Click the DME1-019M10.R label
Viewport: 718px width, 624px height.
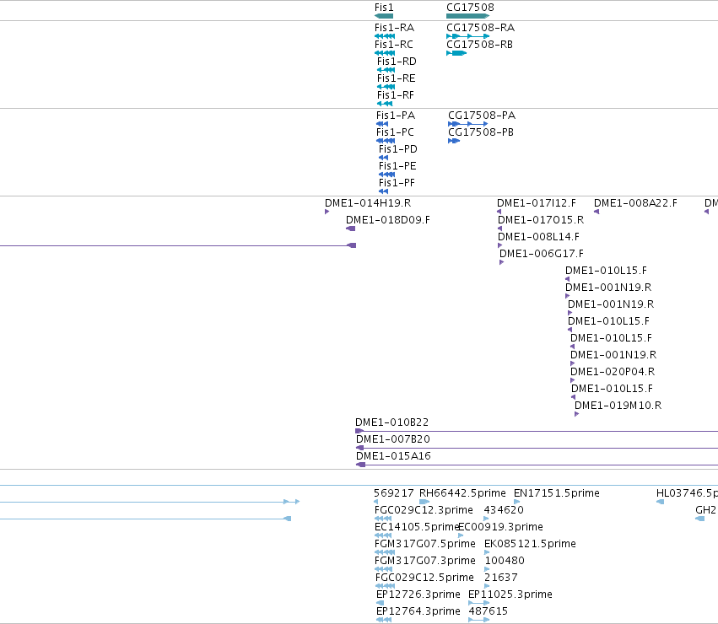click(x=618, y=406)
